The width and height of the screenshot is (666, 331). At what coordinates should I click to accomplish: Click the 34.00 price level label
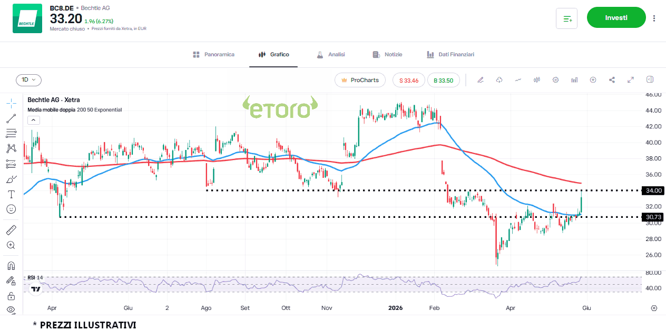coord(653,190)
